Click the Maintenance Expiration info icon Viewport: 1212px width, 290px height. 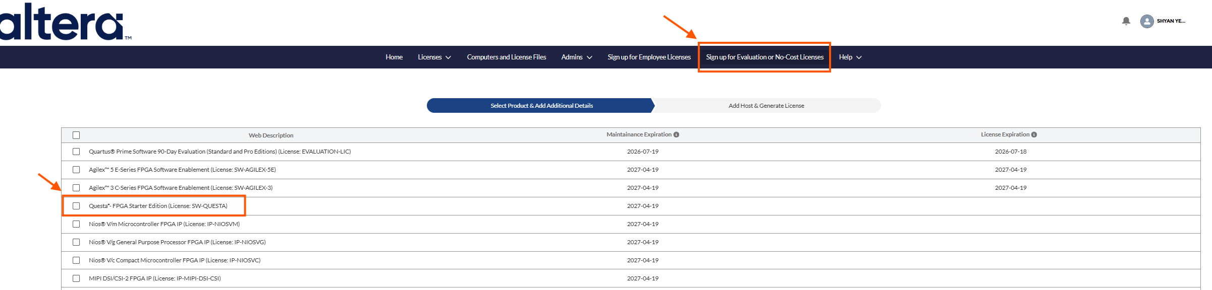(x=676, y=134)
